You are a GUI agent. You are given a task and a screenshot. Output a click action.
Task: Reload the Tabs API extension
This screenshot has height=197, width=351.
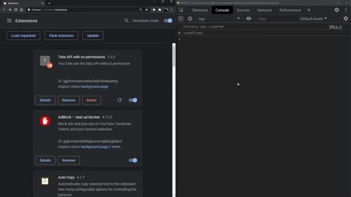coord(120,100)
